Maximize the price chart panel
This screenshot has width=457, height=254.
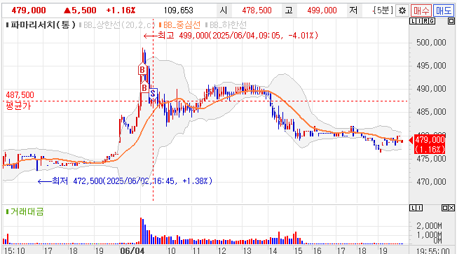pyautogui.click(x=451, y=21)
